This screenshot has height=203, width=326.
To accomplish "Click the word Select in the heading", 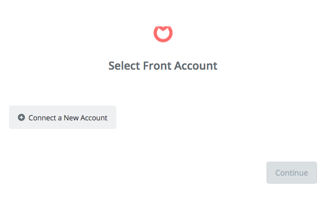I will point(124,66).
